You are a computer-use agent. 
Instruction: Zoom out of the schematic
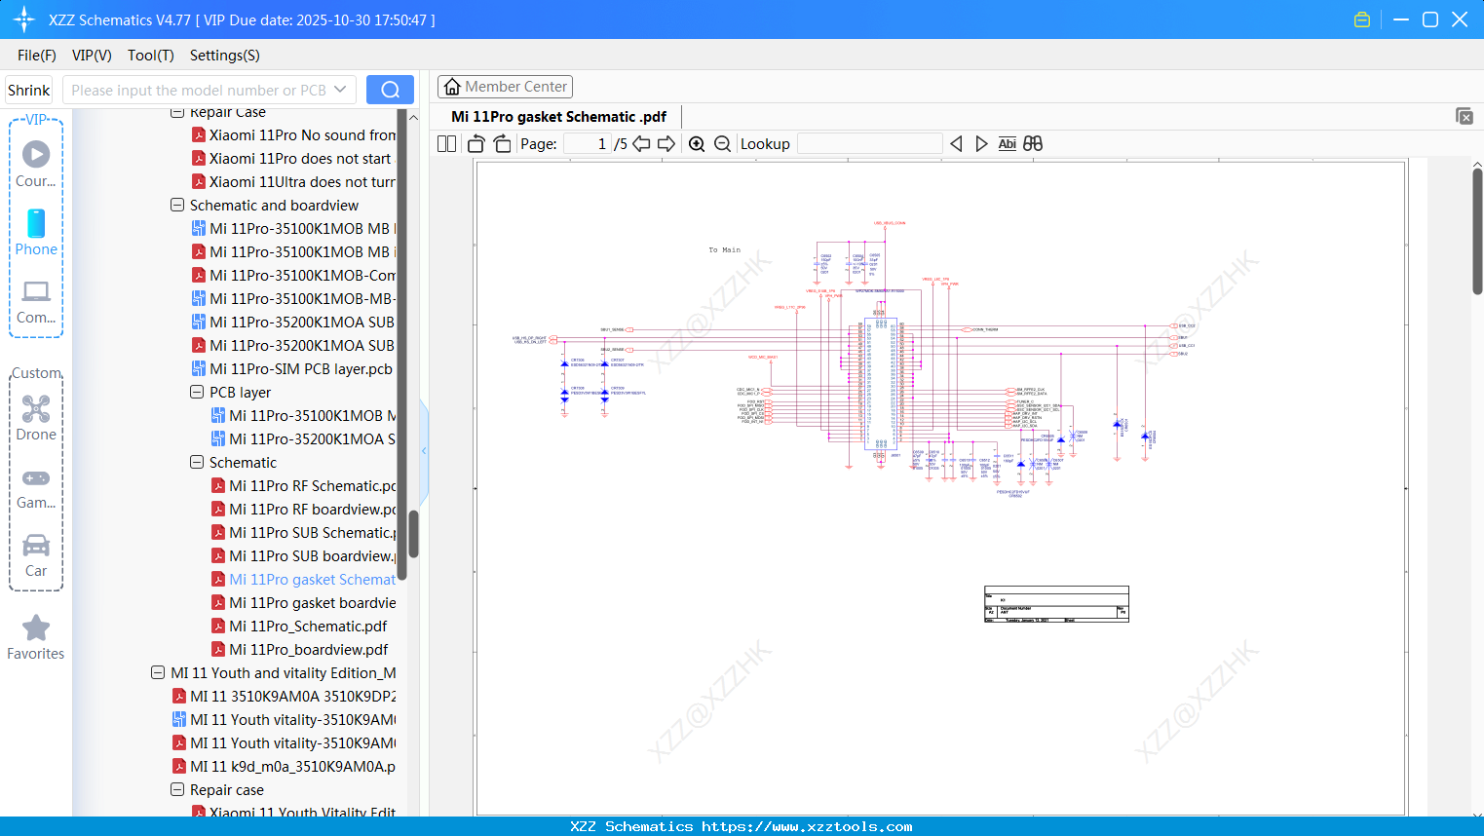tap(722, 143)
